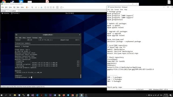
Task: Open VMware View menu
Action: click(10, 7)
